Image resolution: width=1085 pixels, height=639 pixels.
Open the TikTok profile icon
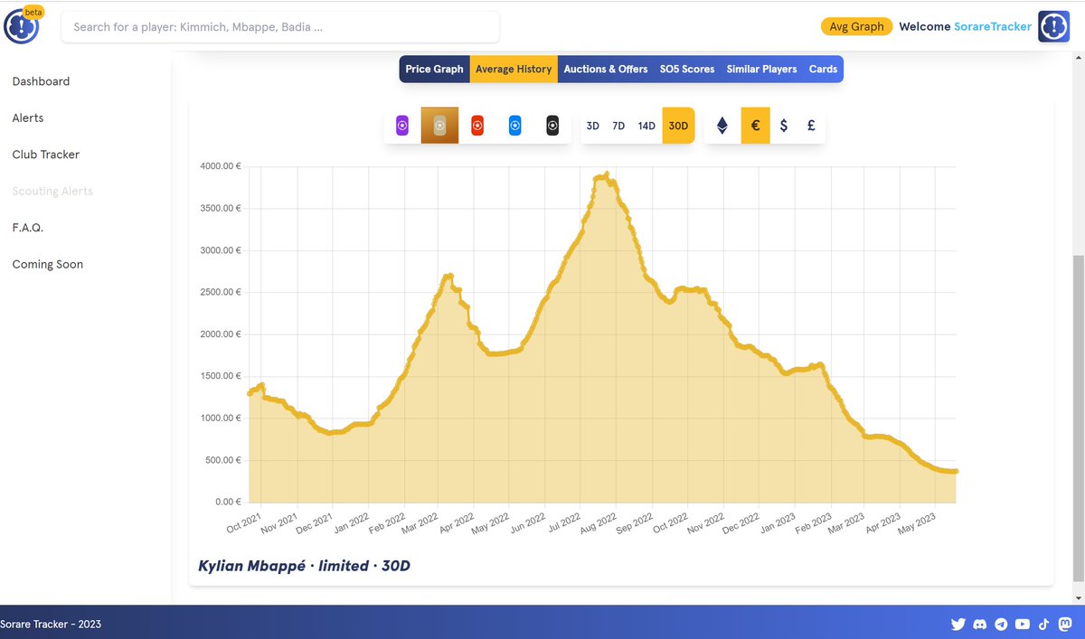tap(1043, 624)
